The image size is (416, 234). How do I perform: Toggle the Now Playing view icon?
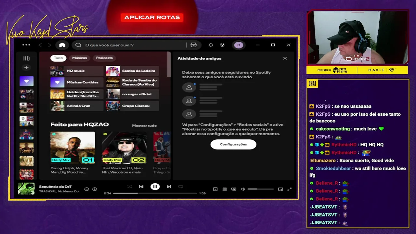[215, 189]
